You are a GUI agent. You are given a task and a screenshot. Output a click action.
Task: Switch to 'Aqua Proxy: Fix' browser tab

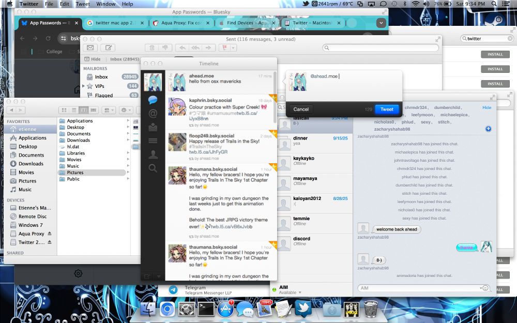[181, 23]
